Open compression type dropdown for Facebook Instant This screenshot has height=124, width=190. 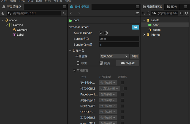point(108,94)
